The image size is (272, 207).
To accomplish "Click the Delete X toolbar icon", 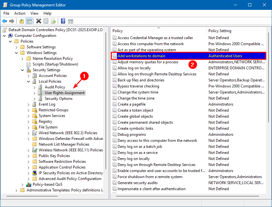I will pyautogui.click(x=38, y=21).
